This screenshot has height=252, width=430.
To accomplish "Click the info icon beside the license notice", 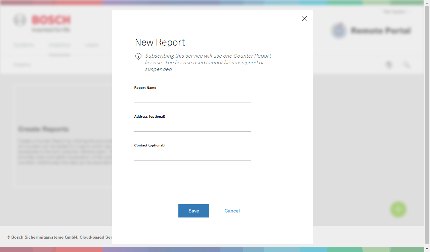I will tap(138, 56).
